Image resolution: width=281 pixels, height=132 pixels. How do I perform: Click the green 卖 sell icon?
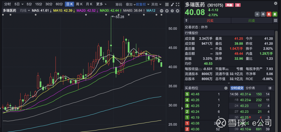pos(275,14)
